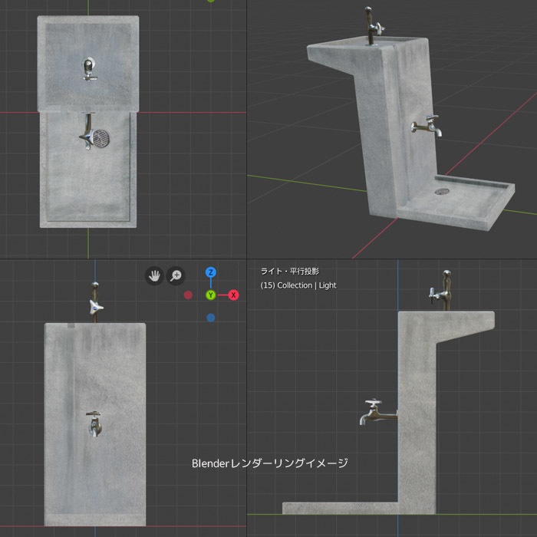Click the zoom view magnifier icon
This screenshot has height=537, width=537.
(x=176, y=275)
